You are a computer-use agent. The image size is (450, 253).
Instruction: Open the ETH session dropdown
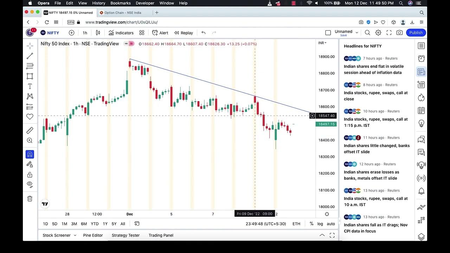pyautogui.click(x=296, y=224)
